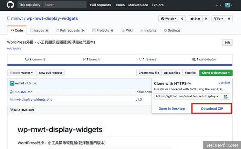The image size is (241, 149).
Task: Toggle the Clone or download dropdown
Action: click(216, 73)
